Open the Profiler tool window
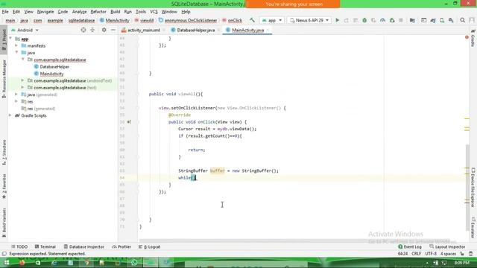 (x=121, y=246)
